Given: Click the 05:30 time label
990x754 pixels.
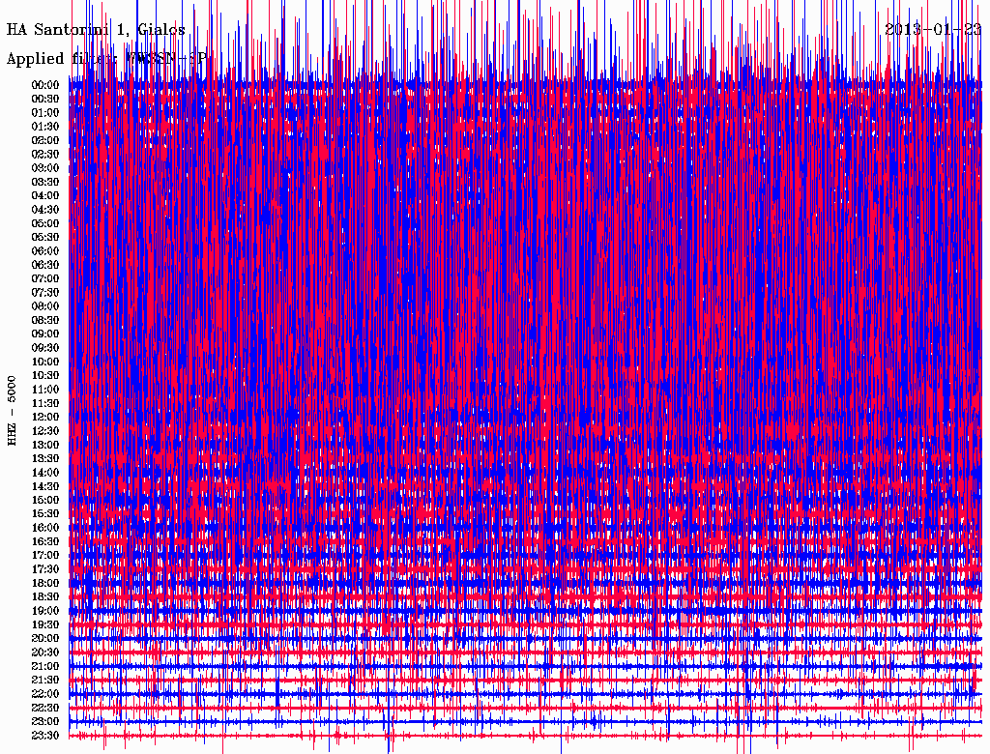Looking at the screenshot, I should click(45, 237).
